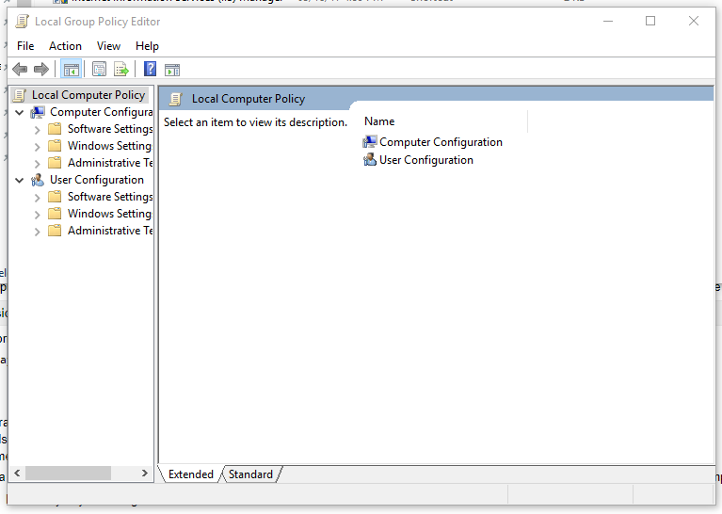Expand Software Settings under Computer Configuration

pos(38,130)
